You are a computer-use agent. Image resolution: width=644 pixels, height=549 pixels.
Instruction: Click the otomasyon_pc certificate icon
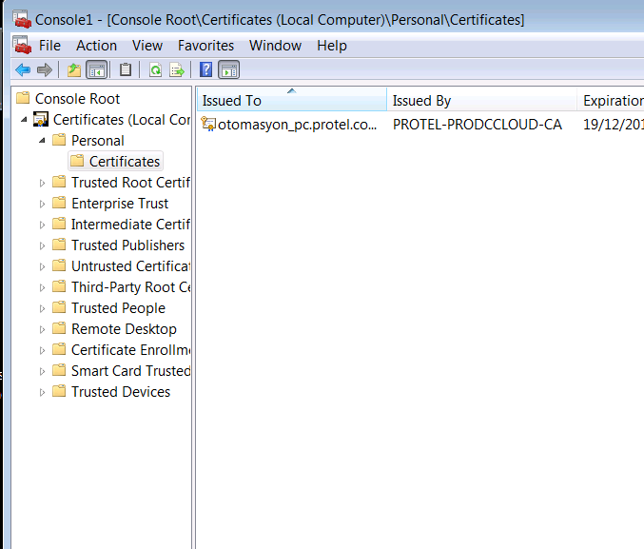point(209,124)
